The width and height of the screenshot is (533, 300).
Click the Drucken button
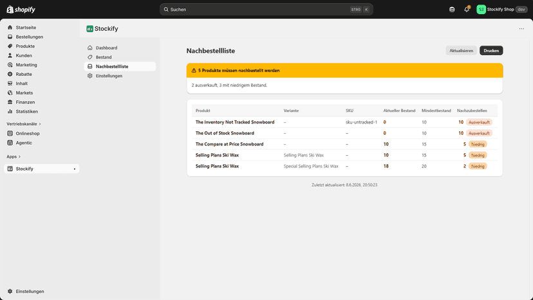coord(491,51)
